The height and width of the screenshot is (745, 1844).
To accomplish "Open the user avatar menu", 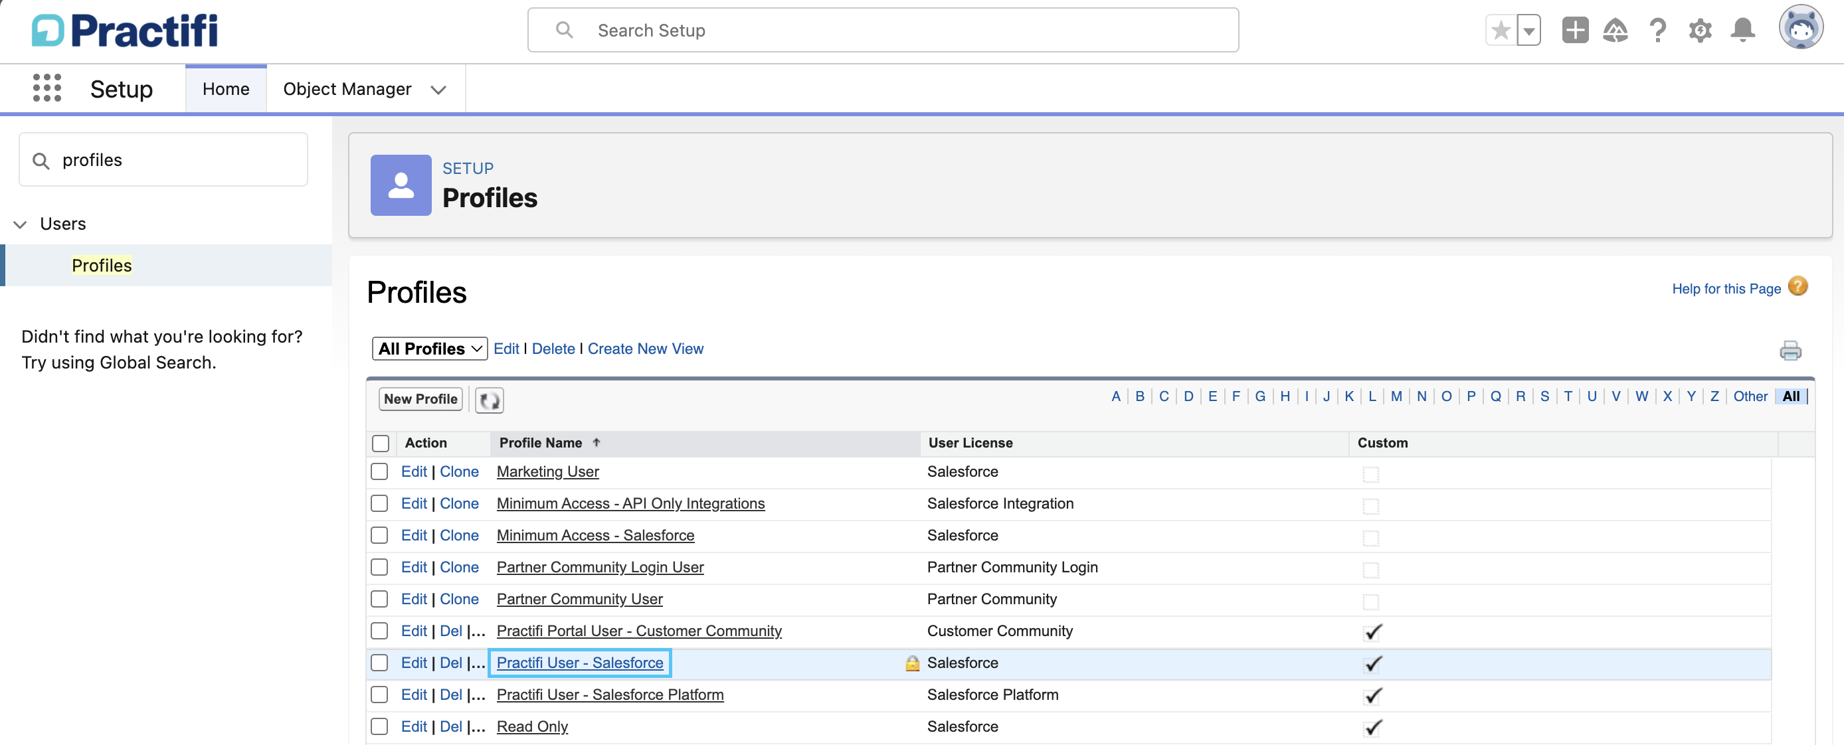I will point(1801,27).
